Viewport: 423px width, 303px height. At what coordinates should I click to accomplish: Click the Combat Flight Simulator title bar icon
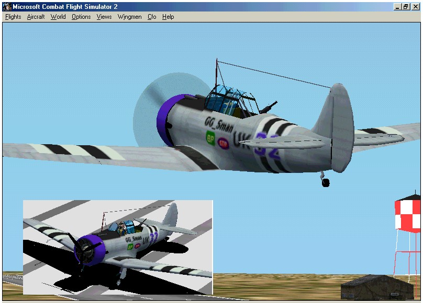pos(7,7)
